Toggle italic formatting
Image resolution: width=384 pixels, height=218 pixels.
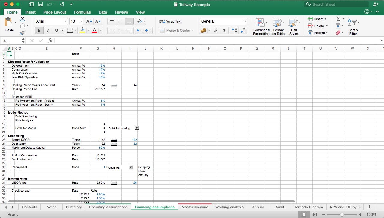pos(48,30)
